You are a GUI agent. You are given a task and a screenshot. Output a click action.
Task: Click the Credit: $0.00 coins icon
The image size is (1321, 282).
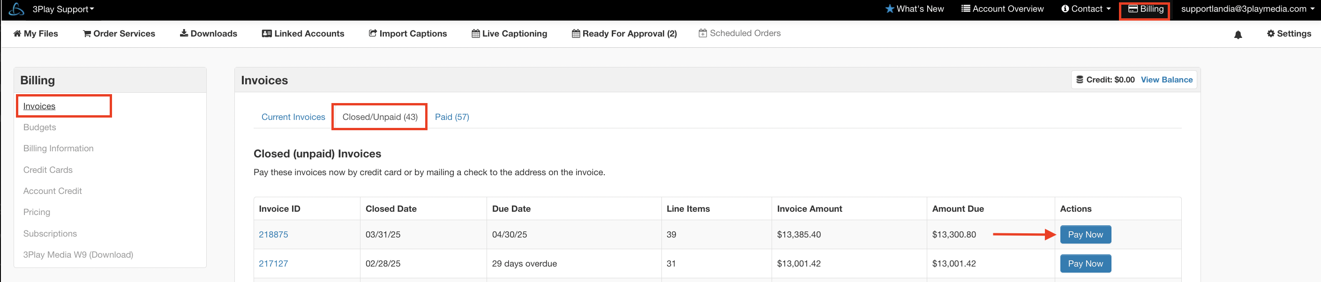tap(1080, 80)
